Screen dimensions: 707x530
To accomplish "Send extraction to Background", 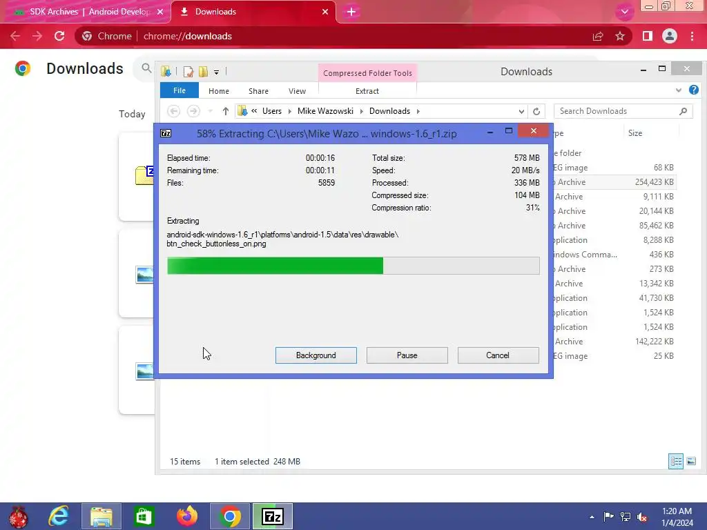I will (316, 355).
